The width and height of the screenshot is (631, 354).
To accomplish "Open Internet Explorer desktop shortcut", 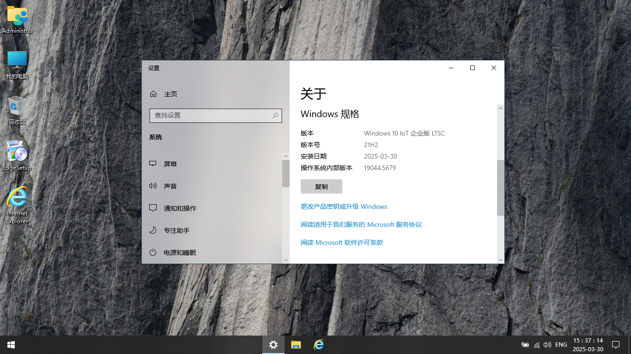I will click(x=17, y=205).
